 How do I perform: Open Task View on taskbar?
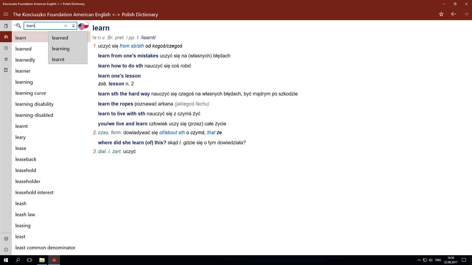[29, 260]
